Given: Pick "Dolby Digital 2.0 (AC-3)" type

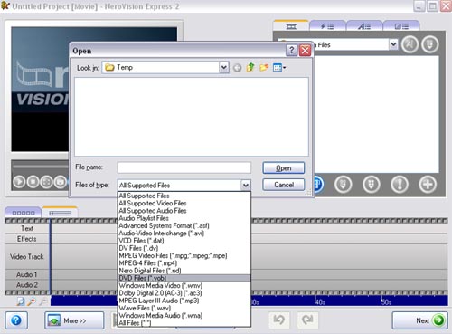Looking at the screenshot, I should (184, 293).
